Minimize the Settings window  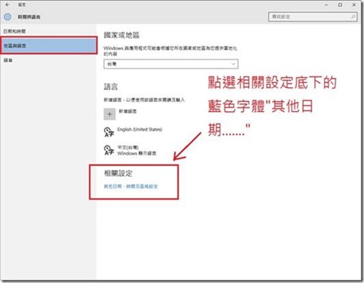[x=326, y=5]
